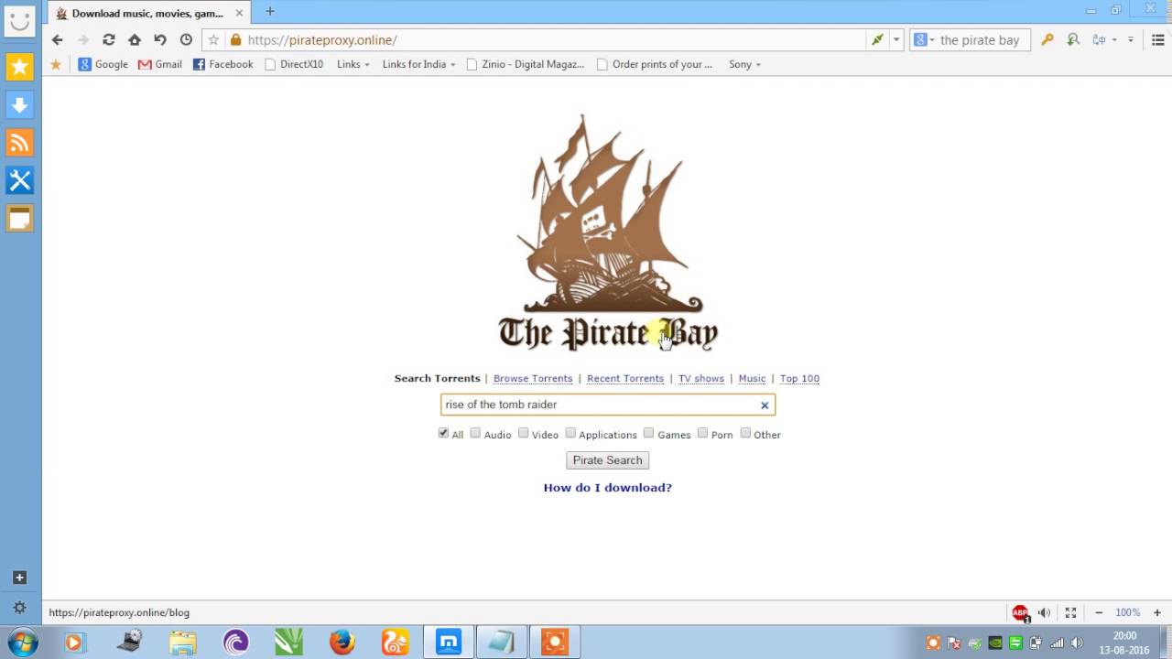The height and width of the screenshot is (659, 1172).
Task: Expand the Links bookmark folder
Action: click(x=353, y=64)
